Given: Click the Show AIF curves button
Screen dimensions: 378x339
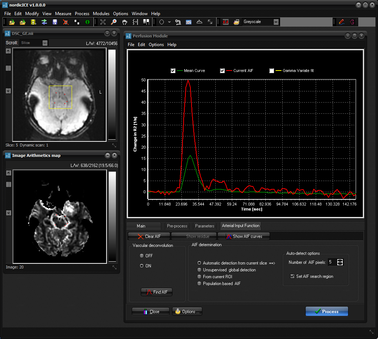Looking at the screenshot, I should tap(243, 236).
